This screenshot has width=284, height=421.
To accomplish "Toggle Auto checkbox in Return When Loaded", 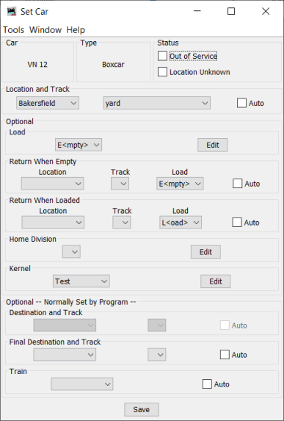I will (237, 223).
